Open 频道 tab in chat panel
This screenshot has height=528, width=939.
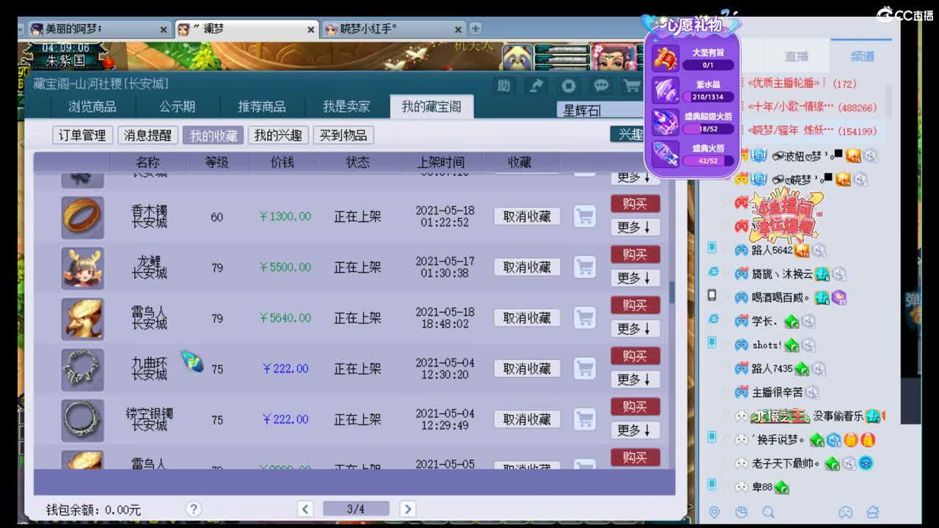pos(862,56)
